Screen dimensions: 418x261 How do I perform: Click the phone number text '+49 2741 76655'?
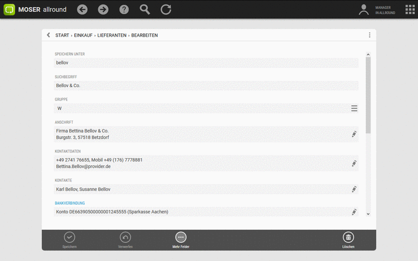(73, 160)
